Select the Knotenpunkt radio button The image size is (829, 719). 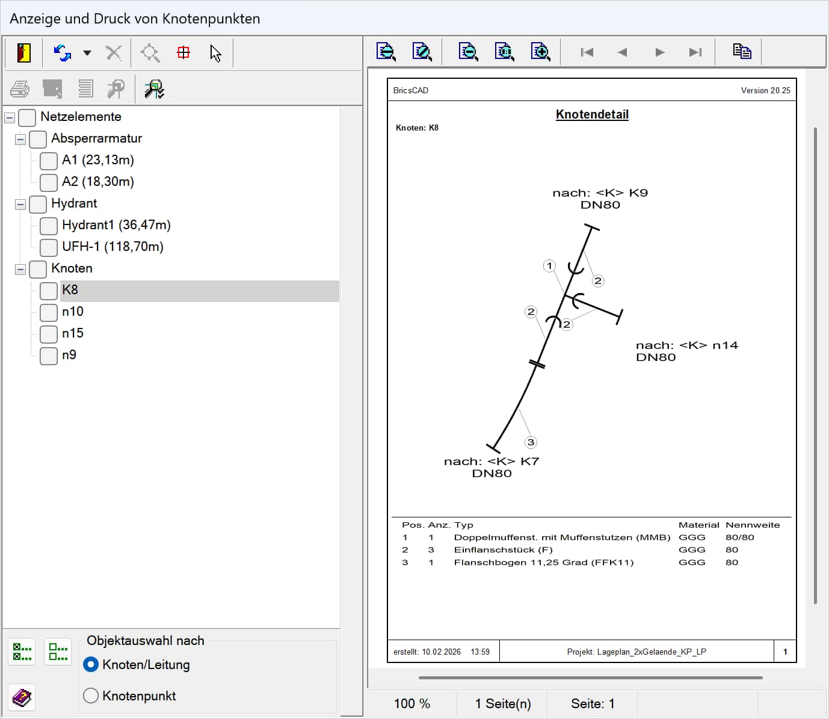tap(91, 696)
